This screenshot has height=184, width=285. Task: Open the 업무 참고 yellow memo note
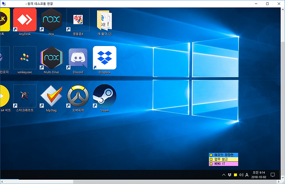223,159
